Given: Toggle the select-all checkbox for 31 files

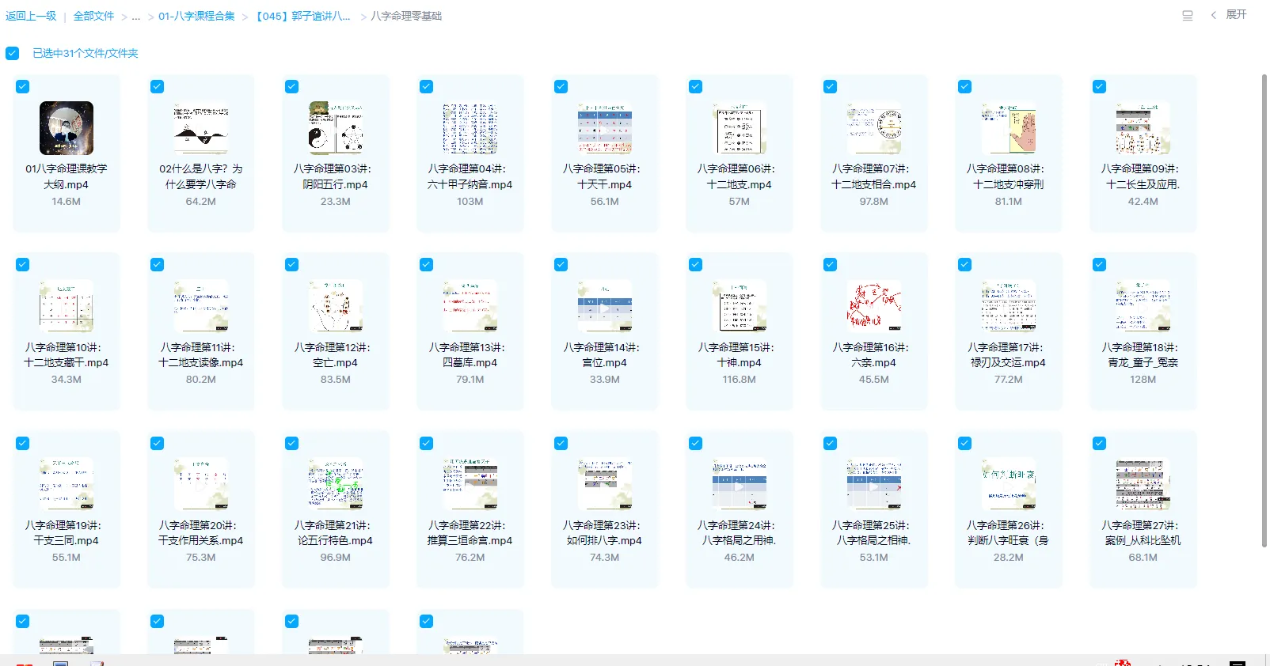Looking at the screenshot, I should point(12,53).
